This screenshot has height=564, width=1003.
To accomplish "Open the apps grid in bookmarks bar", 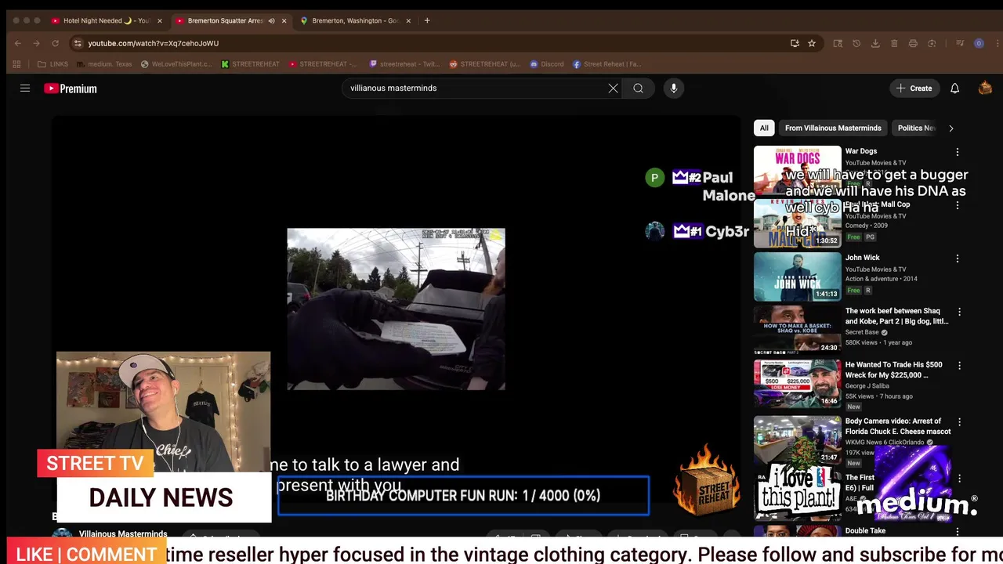I will [x=16, y=64].
